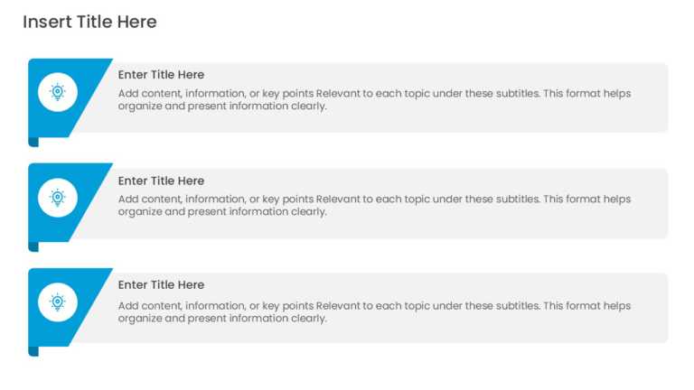Screen dimensions: 694x390
Task: Click the word 'Relevant' in first description
Action: point(338,94)
